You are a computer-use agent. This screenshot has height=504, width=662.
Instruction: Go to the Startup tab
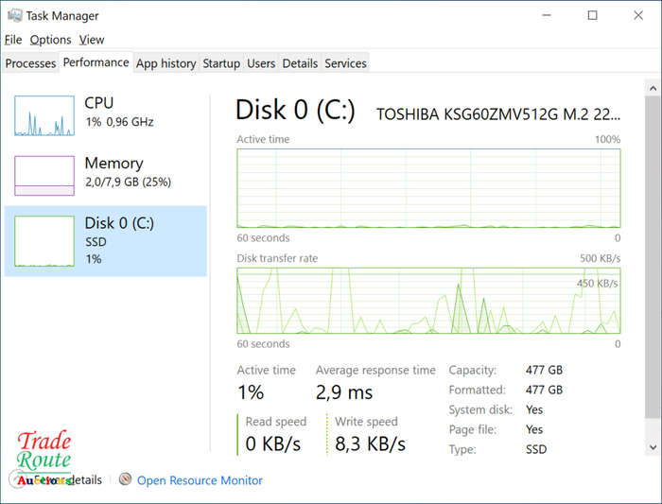click(x=221, y=63)
